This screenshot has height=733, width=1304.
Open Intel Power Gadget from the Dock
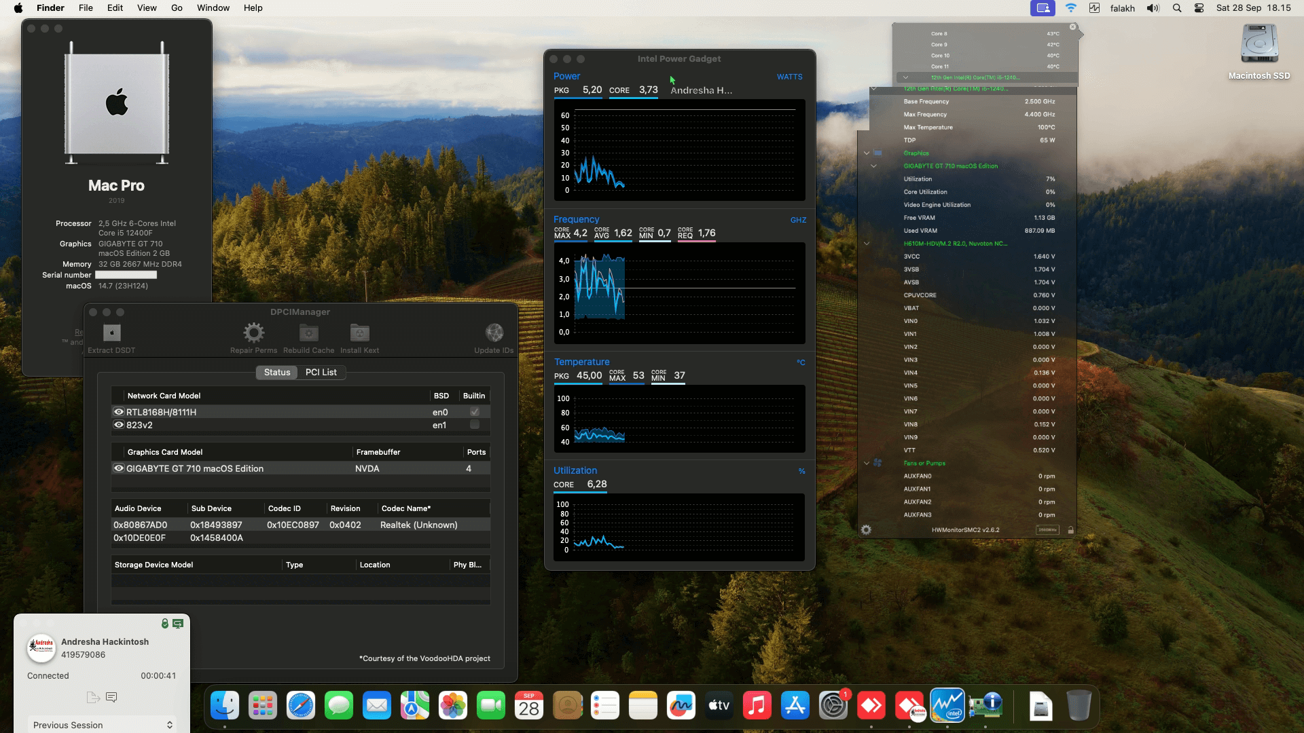[x=948, y=705]
